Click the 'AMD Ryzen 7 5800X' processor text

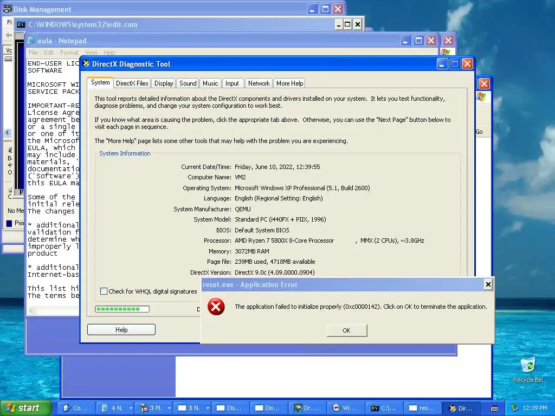(284, 240)
